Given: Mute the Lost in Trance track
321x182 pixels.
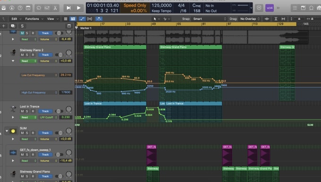Looking at the screenshot, I should [22, 111].
